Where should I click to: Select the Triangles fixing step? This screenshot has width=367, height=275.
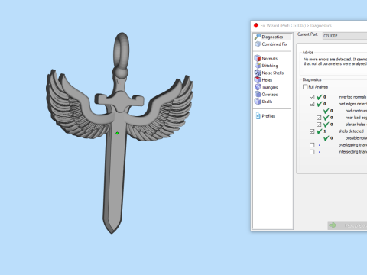click(266, 87)
